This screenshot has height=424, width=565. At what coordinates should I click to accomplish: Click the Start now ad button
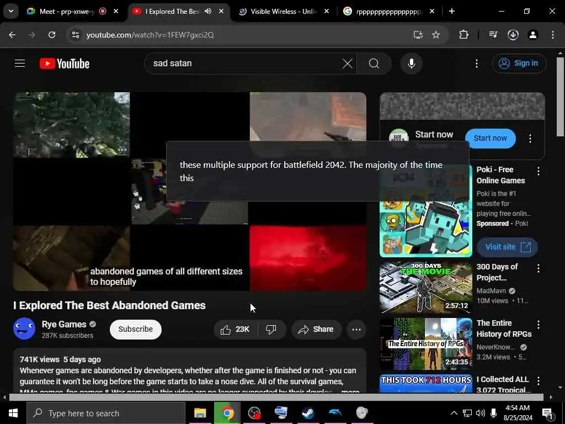pos(490,138)
